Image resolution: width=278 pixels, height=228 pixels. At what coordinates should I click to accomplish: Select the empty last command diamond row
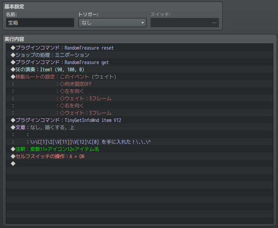click(x=139, y=164)
